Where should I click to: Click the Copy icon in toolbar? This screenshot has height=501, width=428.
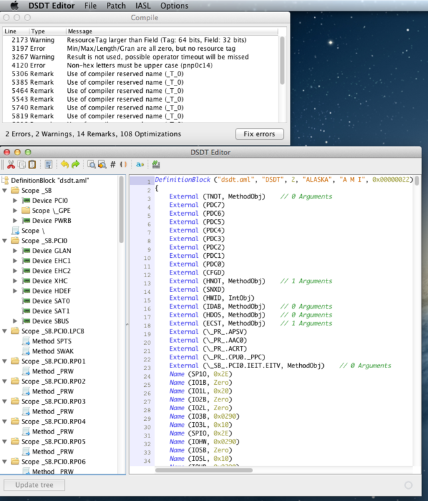[22, 164]
